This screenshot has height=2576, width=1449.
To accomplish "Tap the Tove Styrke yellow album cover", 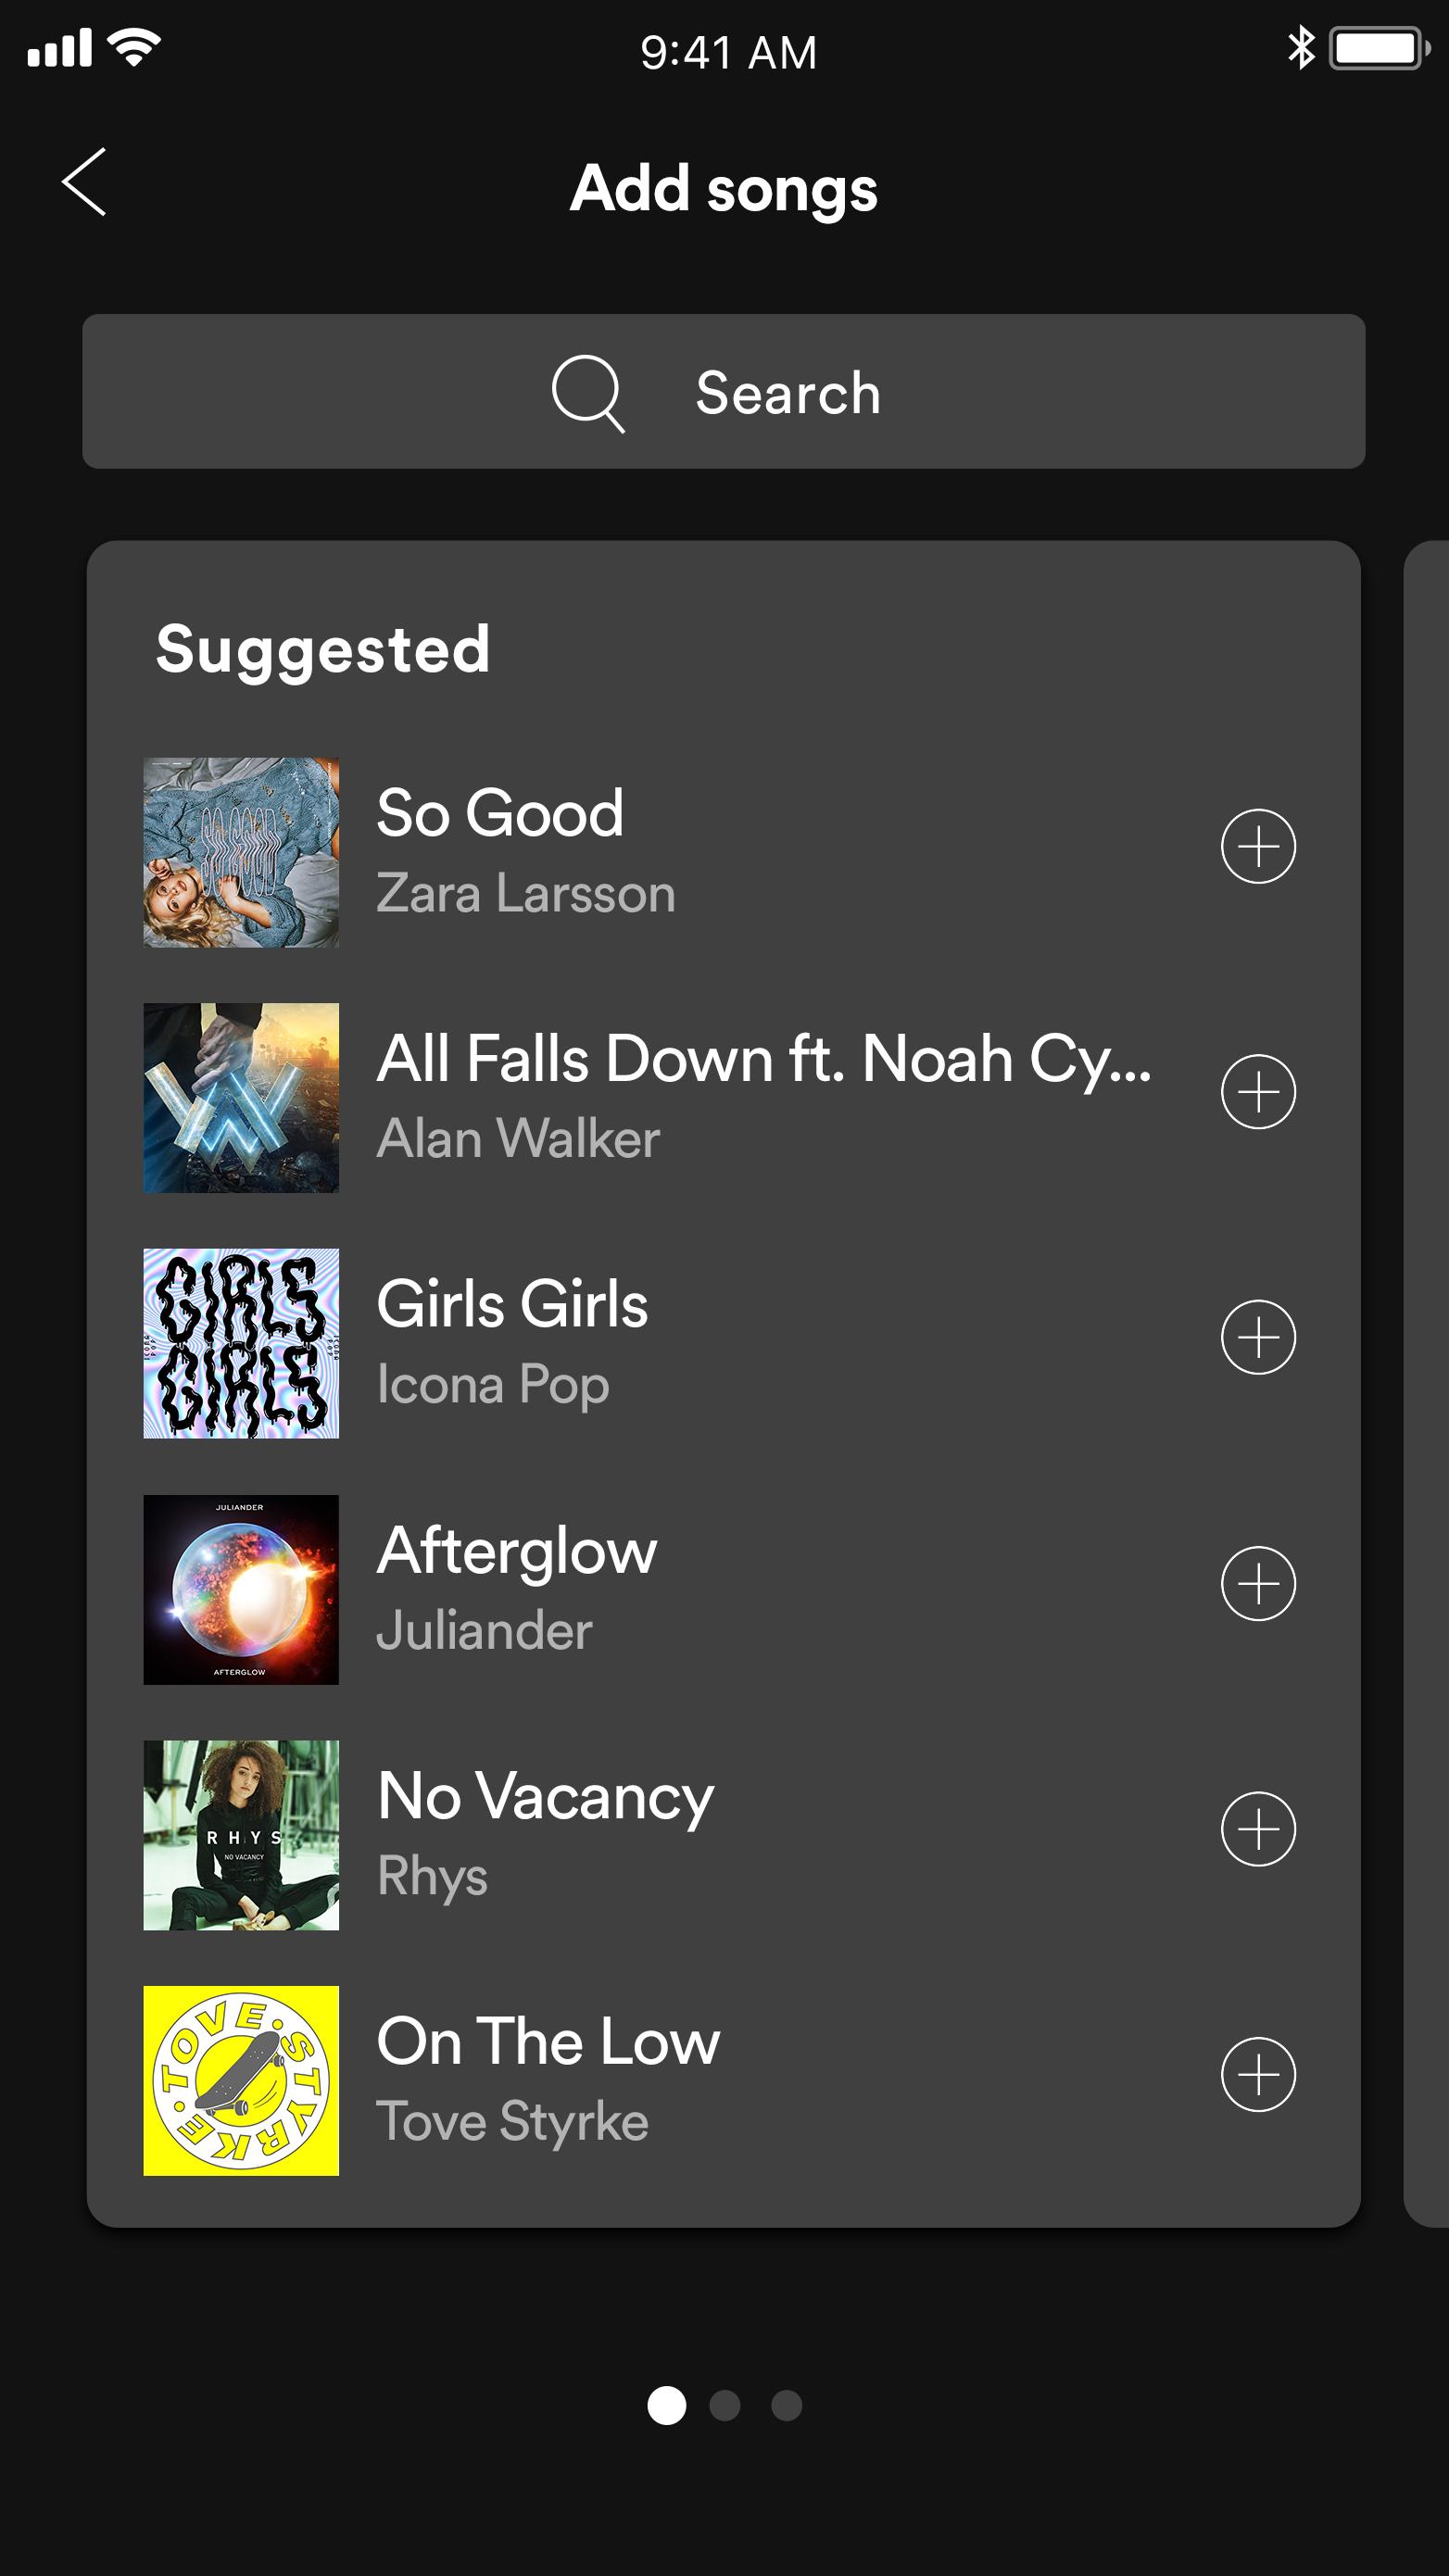I will coord(241,2080).
